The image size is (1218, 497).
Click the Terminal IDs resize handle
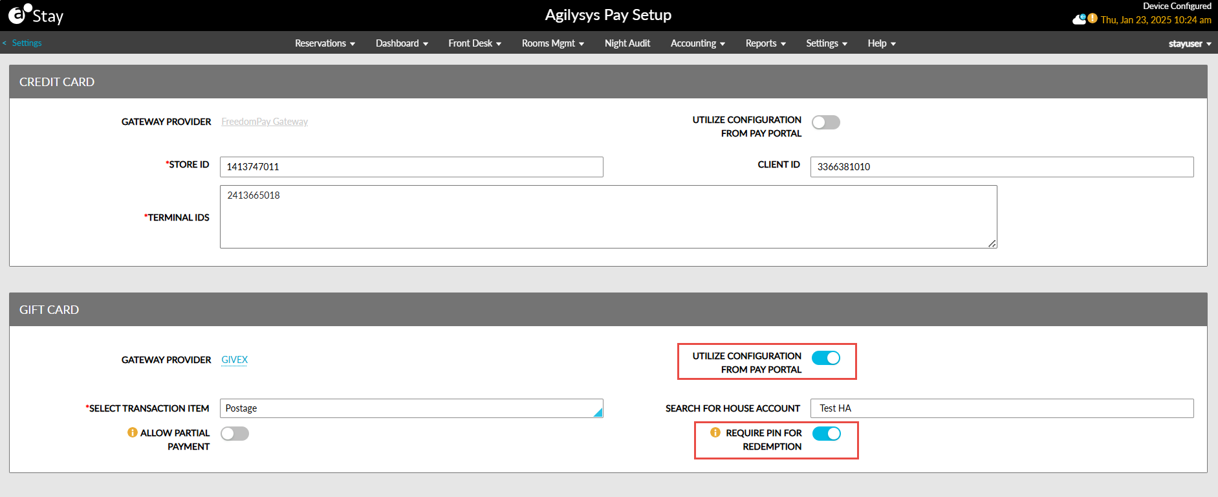click(992, 243)
